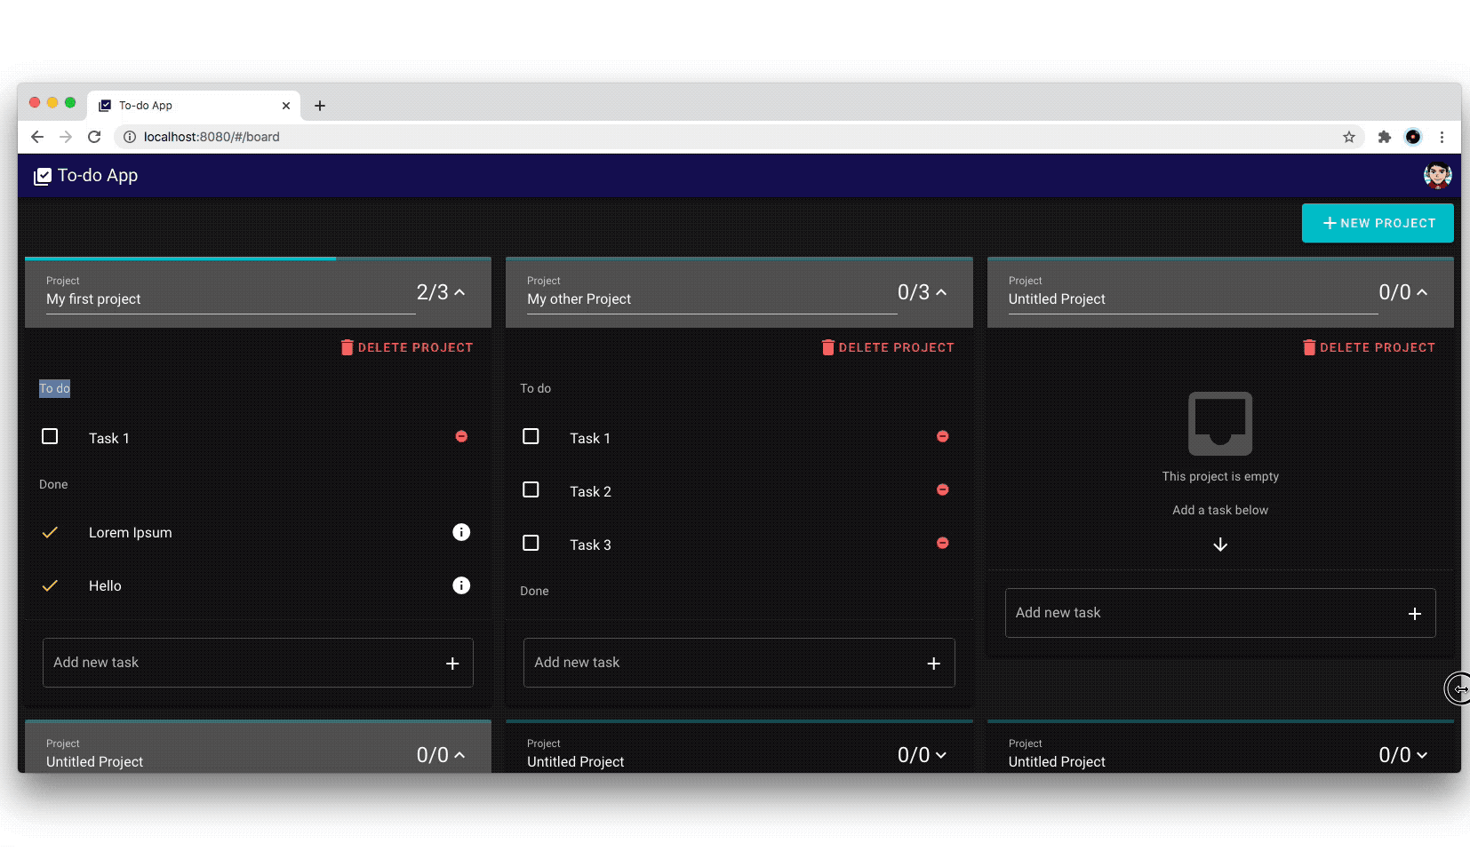Check Task 1 in My other Project
The height and width of the screenshot is (851, 1470).
[531, 436]
